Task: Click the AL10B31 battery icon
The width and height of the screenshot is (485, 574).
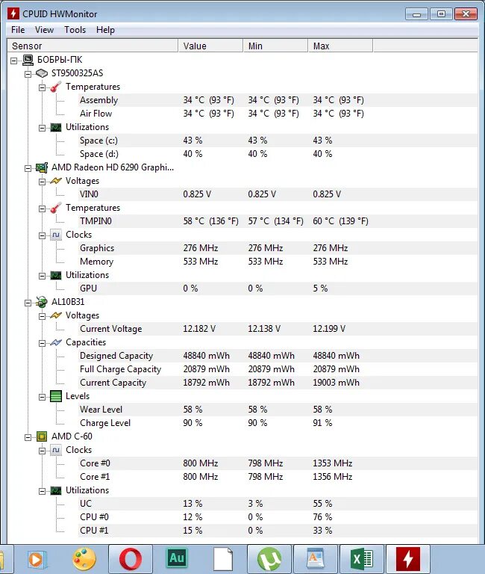Action: pos(42,302)
